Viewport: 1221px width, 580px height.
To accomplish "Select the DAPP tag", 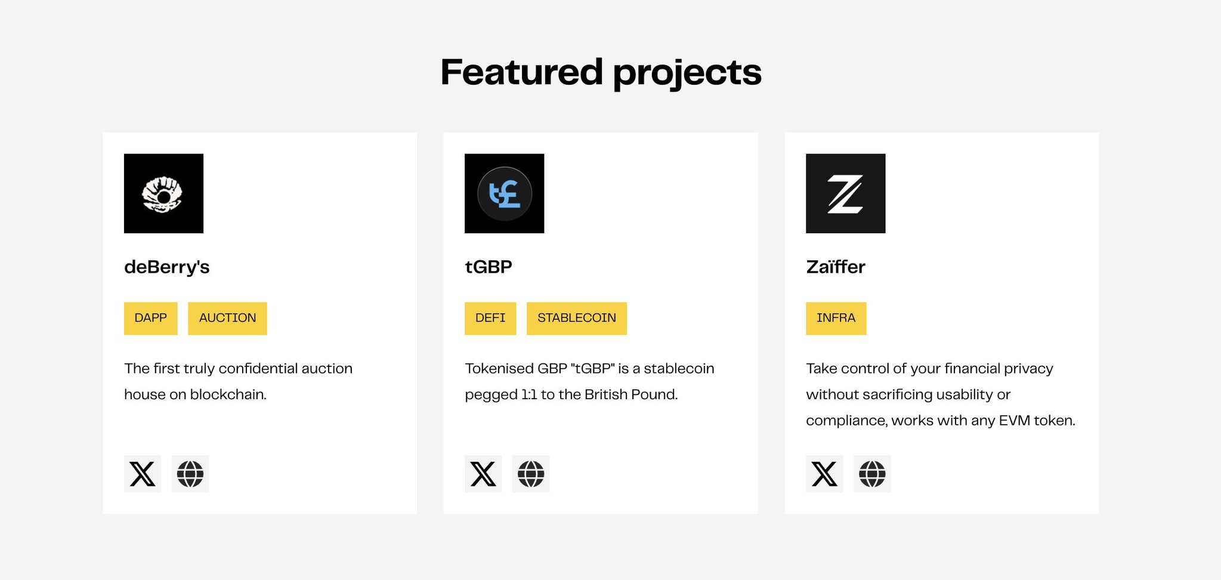I will pyautogui.click(x=150, y=318).
